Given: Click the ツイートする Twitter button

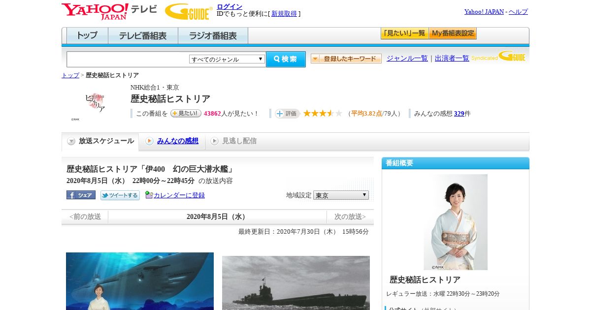Looking at the screenshot, I should [x=120, y=195].
